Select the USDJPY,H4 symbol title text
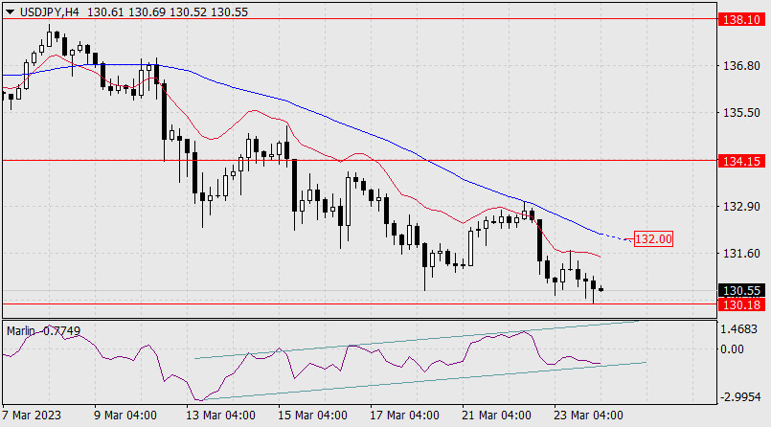771x427 pixels. click(49, 12)
